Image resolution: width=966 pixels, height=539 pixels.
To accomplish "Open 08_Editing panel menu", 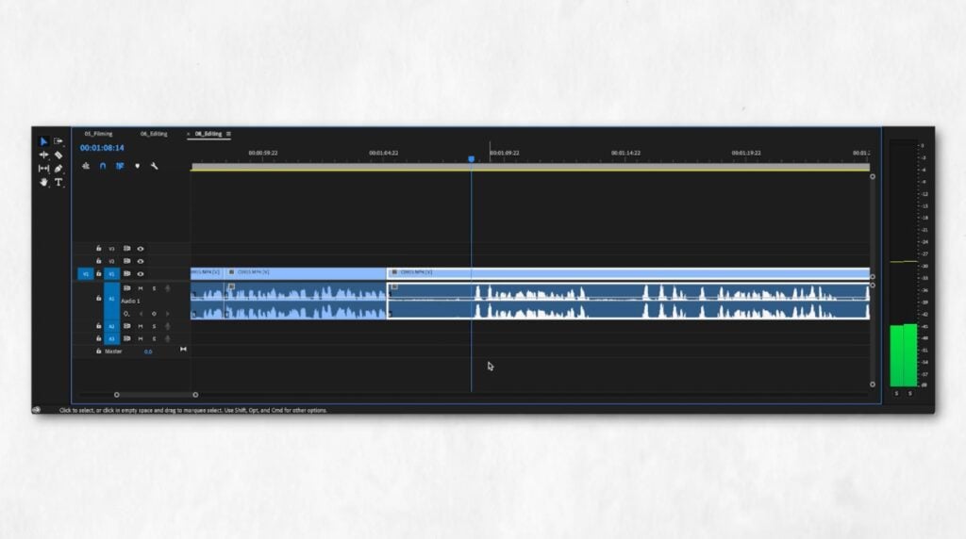I will 228,134.
